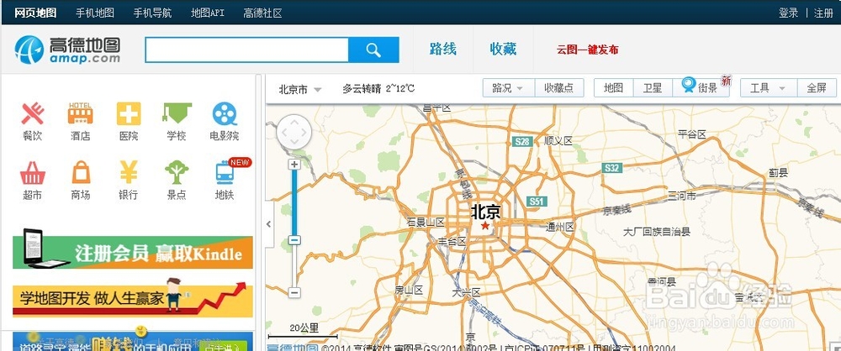Click the 顺义区 label on map
Viewport: 841px width, 351px height.
(x=558, y=141)
